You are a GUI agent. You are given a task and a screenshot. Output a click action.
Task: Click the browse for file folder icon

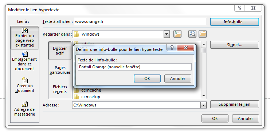(x=203, y=34)
